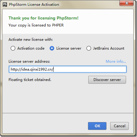137x137 pixels.
Task: Click the License server label text
Action: click(x=69, y=48)
